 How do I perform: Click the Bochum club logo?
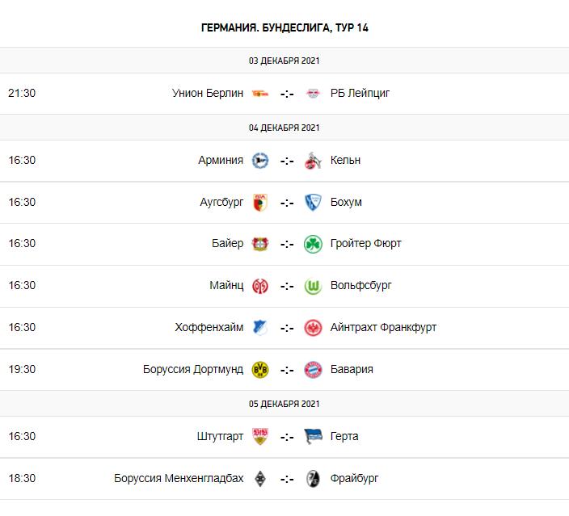click(x=313, y=202)
